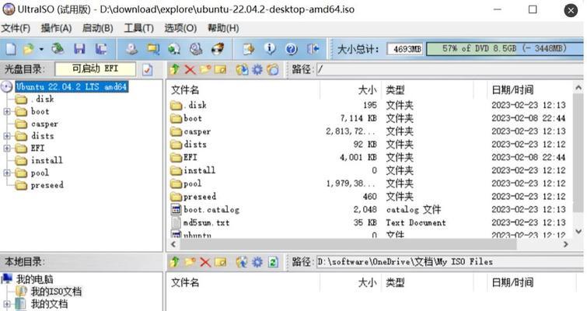Click the image list horizontal scrollbar
This screenshot has height=311, width=587.
[x=348, y=244]
